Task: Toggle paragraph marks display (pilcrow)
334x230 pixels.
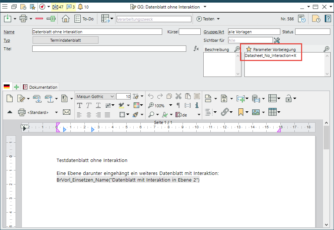Action: click(x=178, y=105)
